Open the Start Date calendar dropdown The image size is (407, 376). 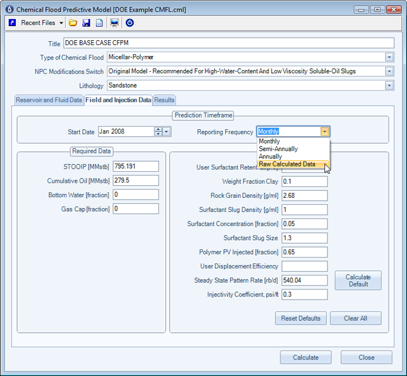pyautogui.click(x=167, y=132)
